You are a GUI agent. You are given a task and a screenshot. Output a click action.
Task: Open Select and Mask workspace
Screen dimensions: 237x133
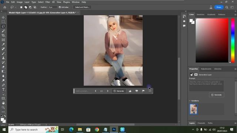(x=82, y=7)
